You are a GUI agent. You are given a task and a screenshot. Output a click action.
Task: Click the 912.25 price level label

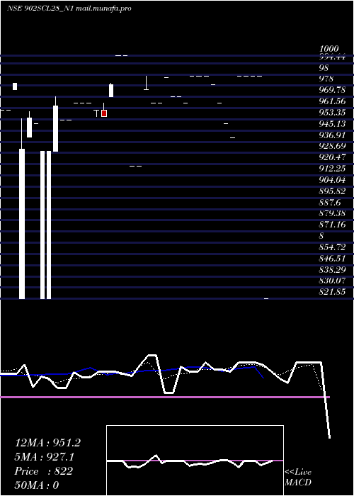coord(332,169)
